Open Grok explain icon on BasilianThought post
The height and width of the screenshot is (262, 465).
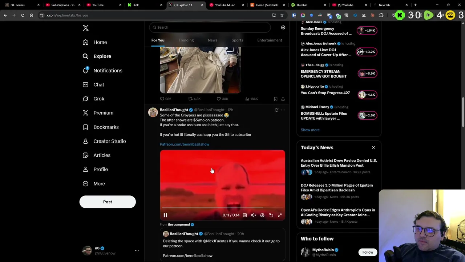tap(276, 110)
